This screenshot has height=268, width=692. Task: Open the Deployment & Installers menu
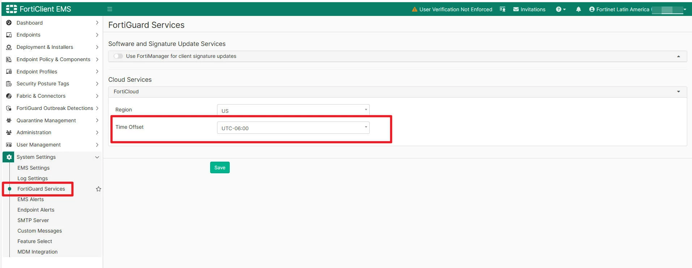(x=45, y=47)
